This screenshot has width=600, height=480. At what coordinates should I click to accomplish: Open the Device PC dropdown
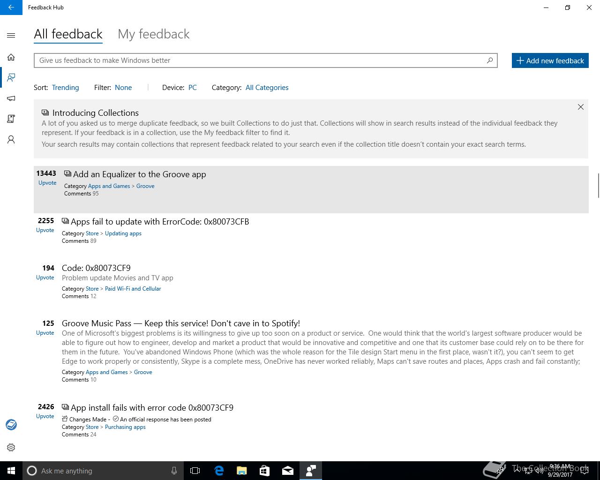(193, 88)
